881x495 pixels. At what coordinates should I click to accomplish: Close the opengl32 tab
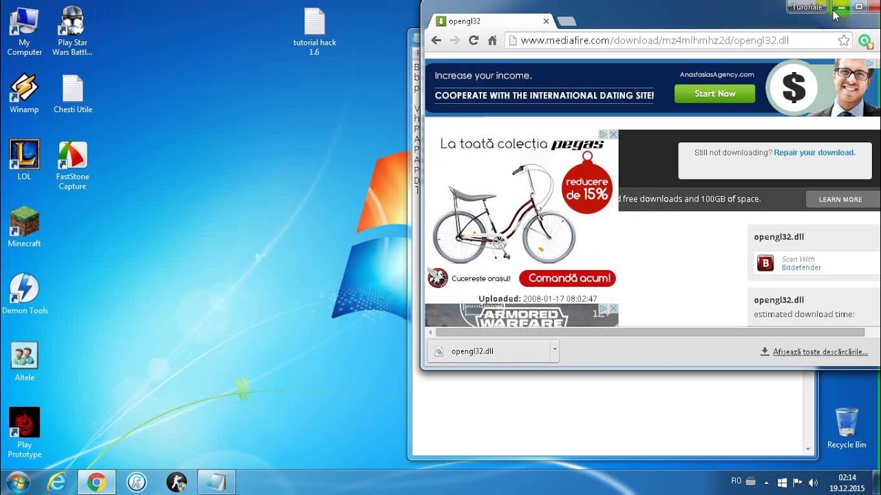(546, 21)
